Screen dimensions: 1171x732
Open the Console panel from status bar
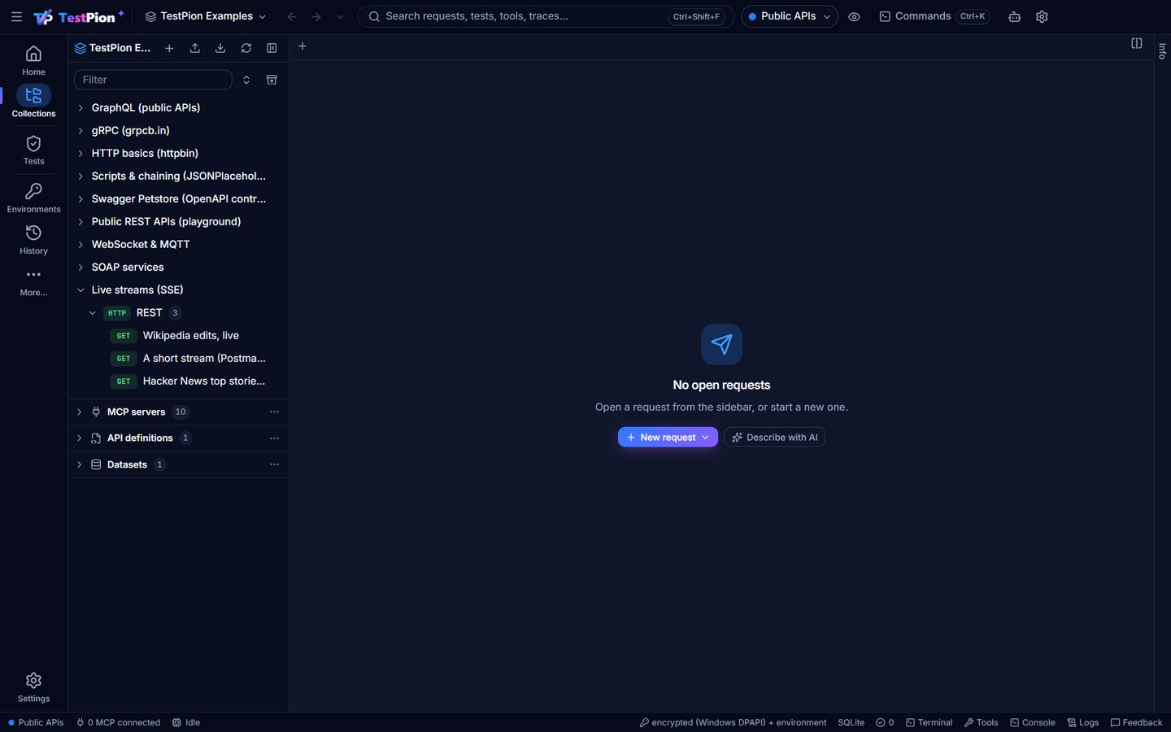[x=1032, y=722]
